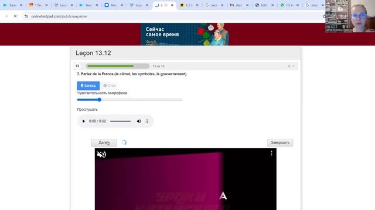Open the gear dropdown in the progress row
375x210 pixels.
pos(291,66)
